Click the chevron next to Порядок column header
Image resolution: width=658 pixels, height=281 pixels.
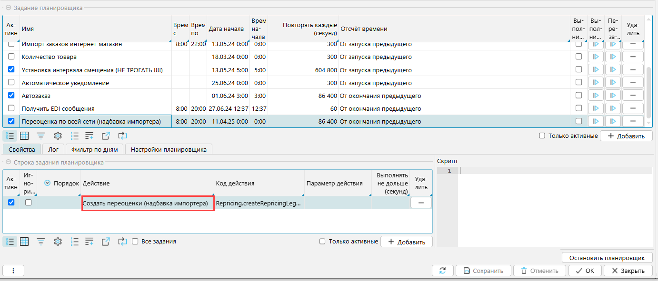[47, 183]
